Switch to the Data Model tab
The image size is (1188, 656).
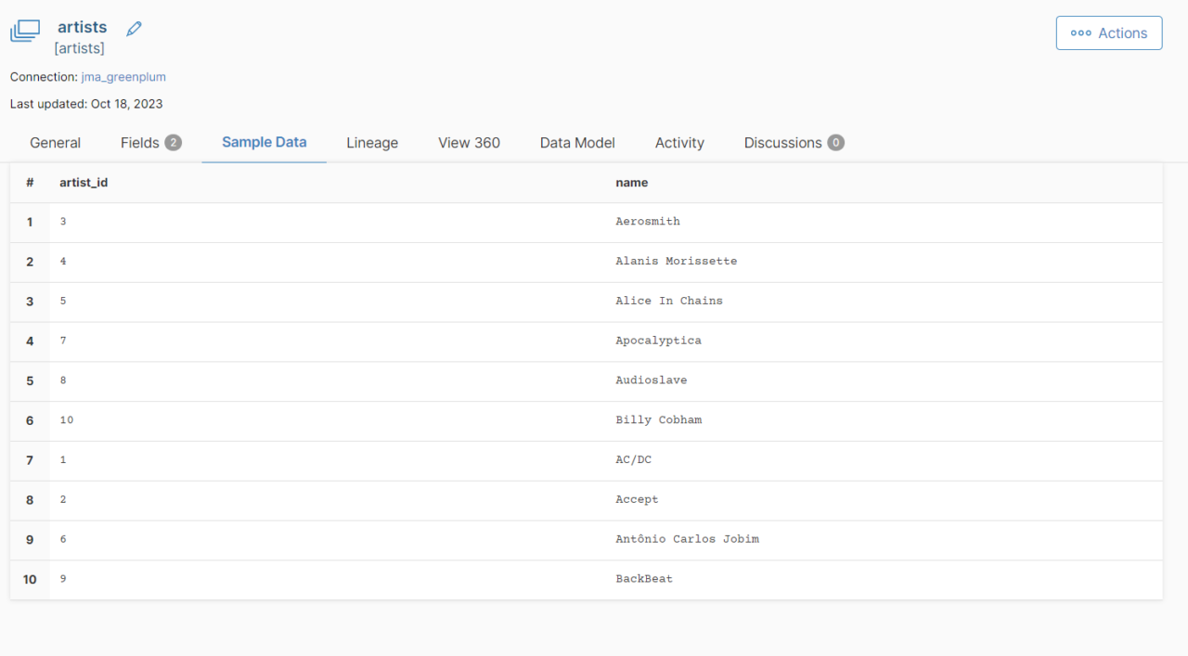(x=577, y=143)
